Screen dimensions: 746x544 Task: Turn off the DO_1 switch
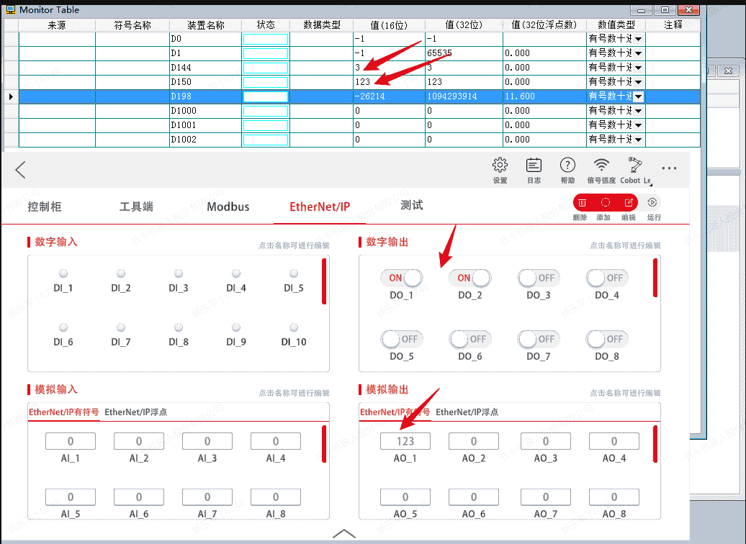402,278
